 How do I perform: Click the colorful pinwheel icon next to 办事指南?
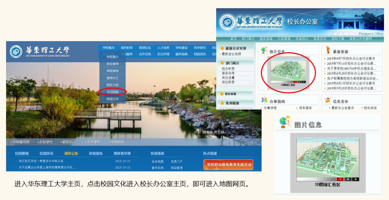pyautogui.click(x=264, y=100)
